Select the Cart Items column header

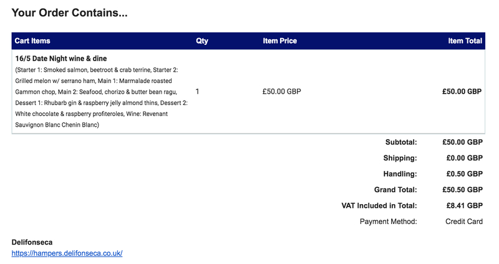tap(32, 41)
